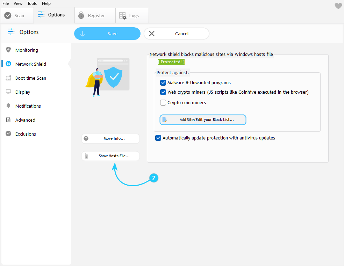Open Add Site/Edit your Block List
The height and width of the screenshot is (266, 344).
coord(203,120)
